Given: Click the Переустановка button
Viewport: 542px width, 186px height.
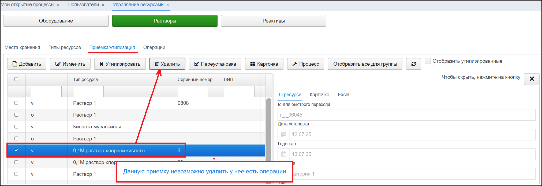Looking at the screenshot, I should (215, 64).
